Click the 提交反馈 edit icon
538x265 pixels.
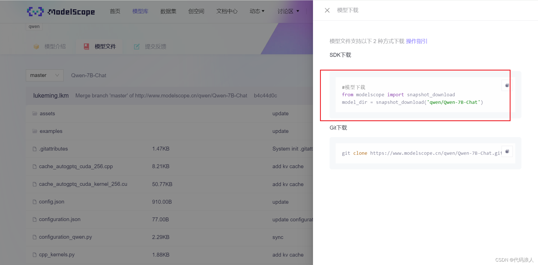[136, 46]
